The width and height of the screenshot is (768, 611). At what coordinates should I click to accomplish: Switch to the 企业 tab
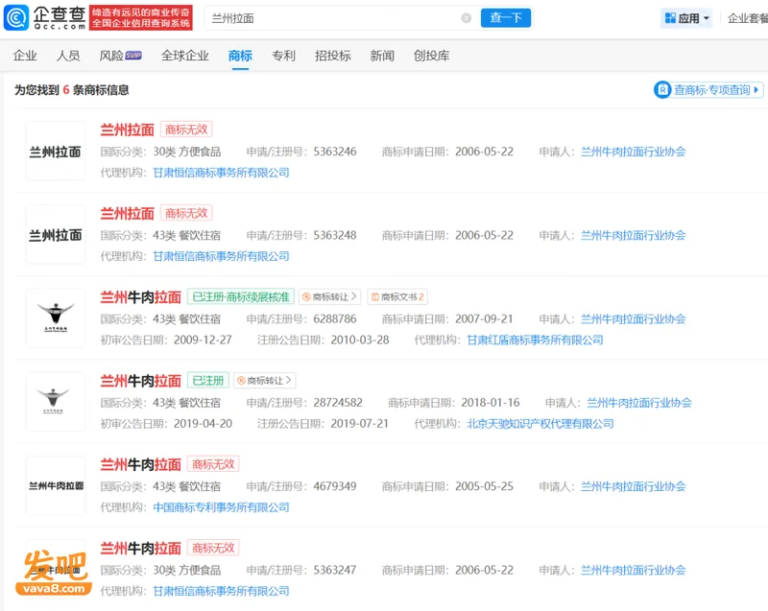[x=25, y=56]
